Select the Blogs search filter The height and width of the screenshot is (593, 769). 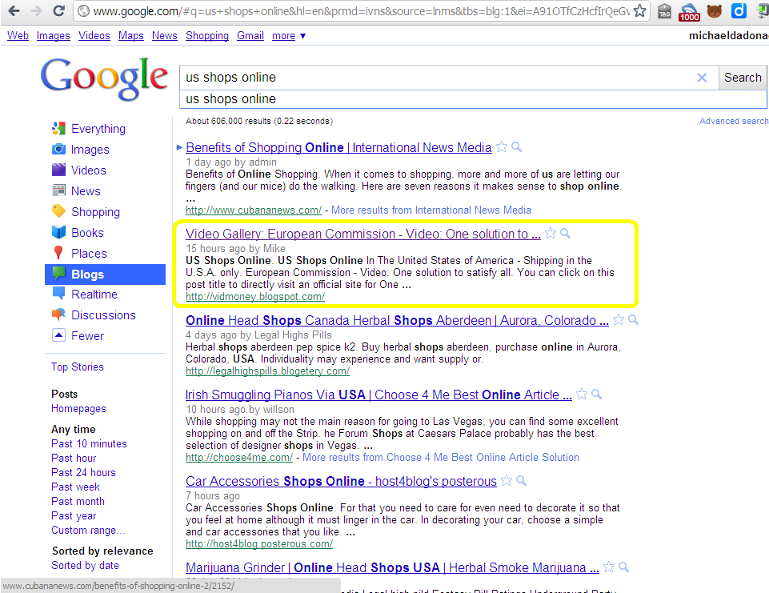point(105,274)
